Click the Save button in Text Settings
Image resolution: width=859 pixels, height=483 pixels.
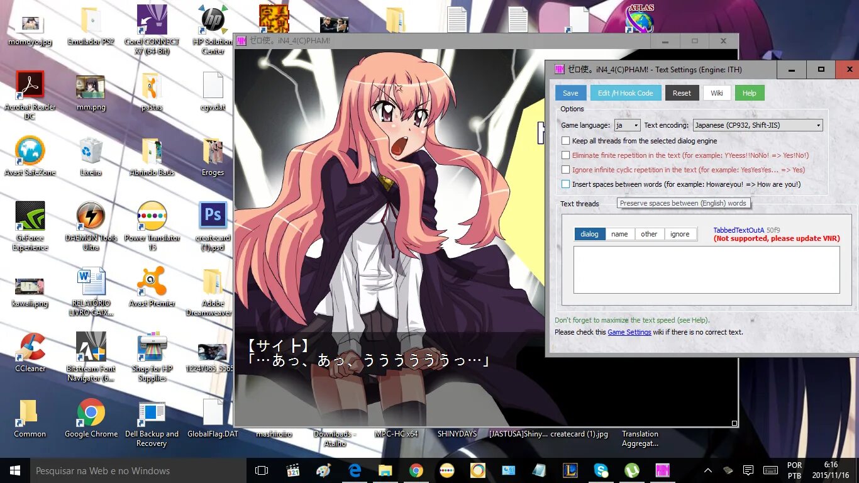570,93
